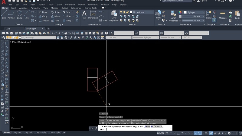Toggle grid display in status bar

pos(167,133)
